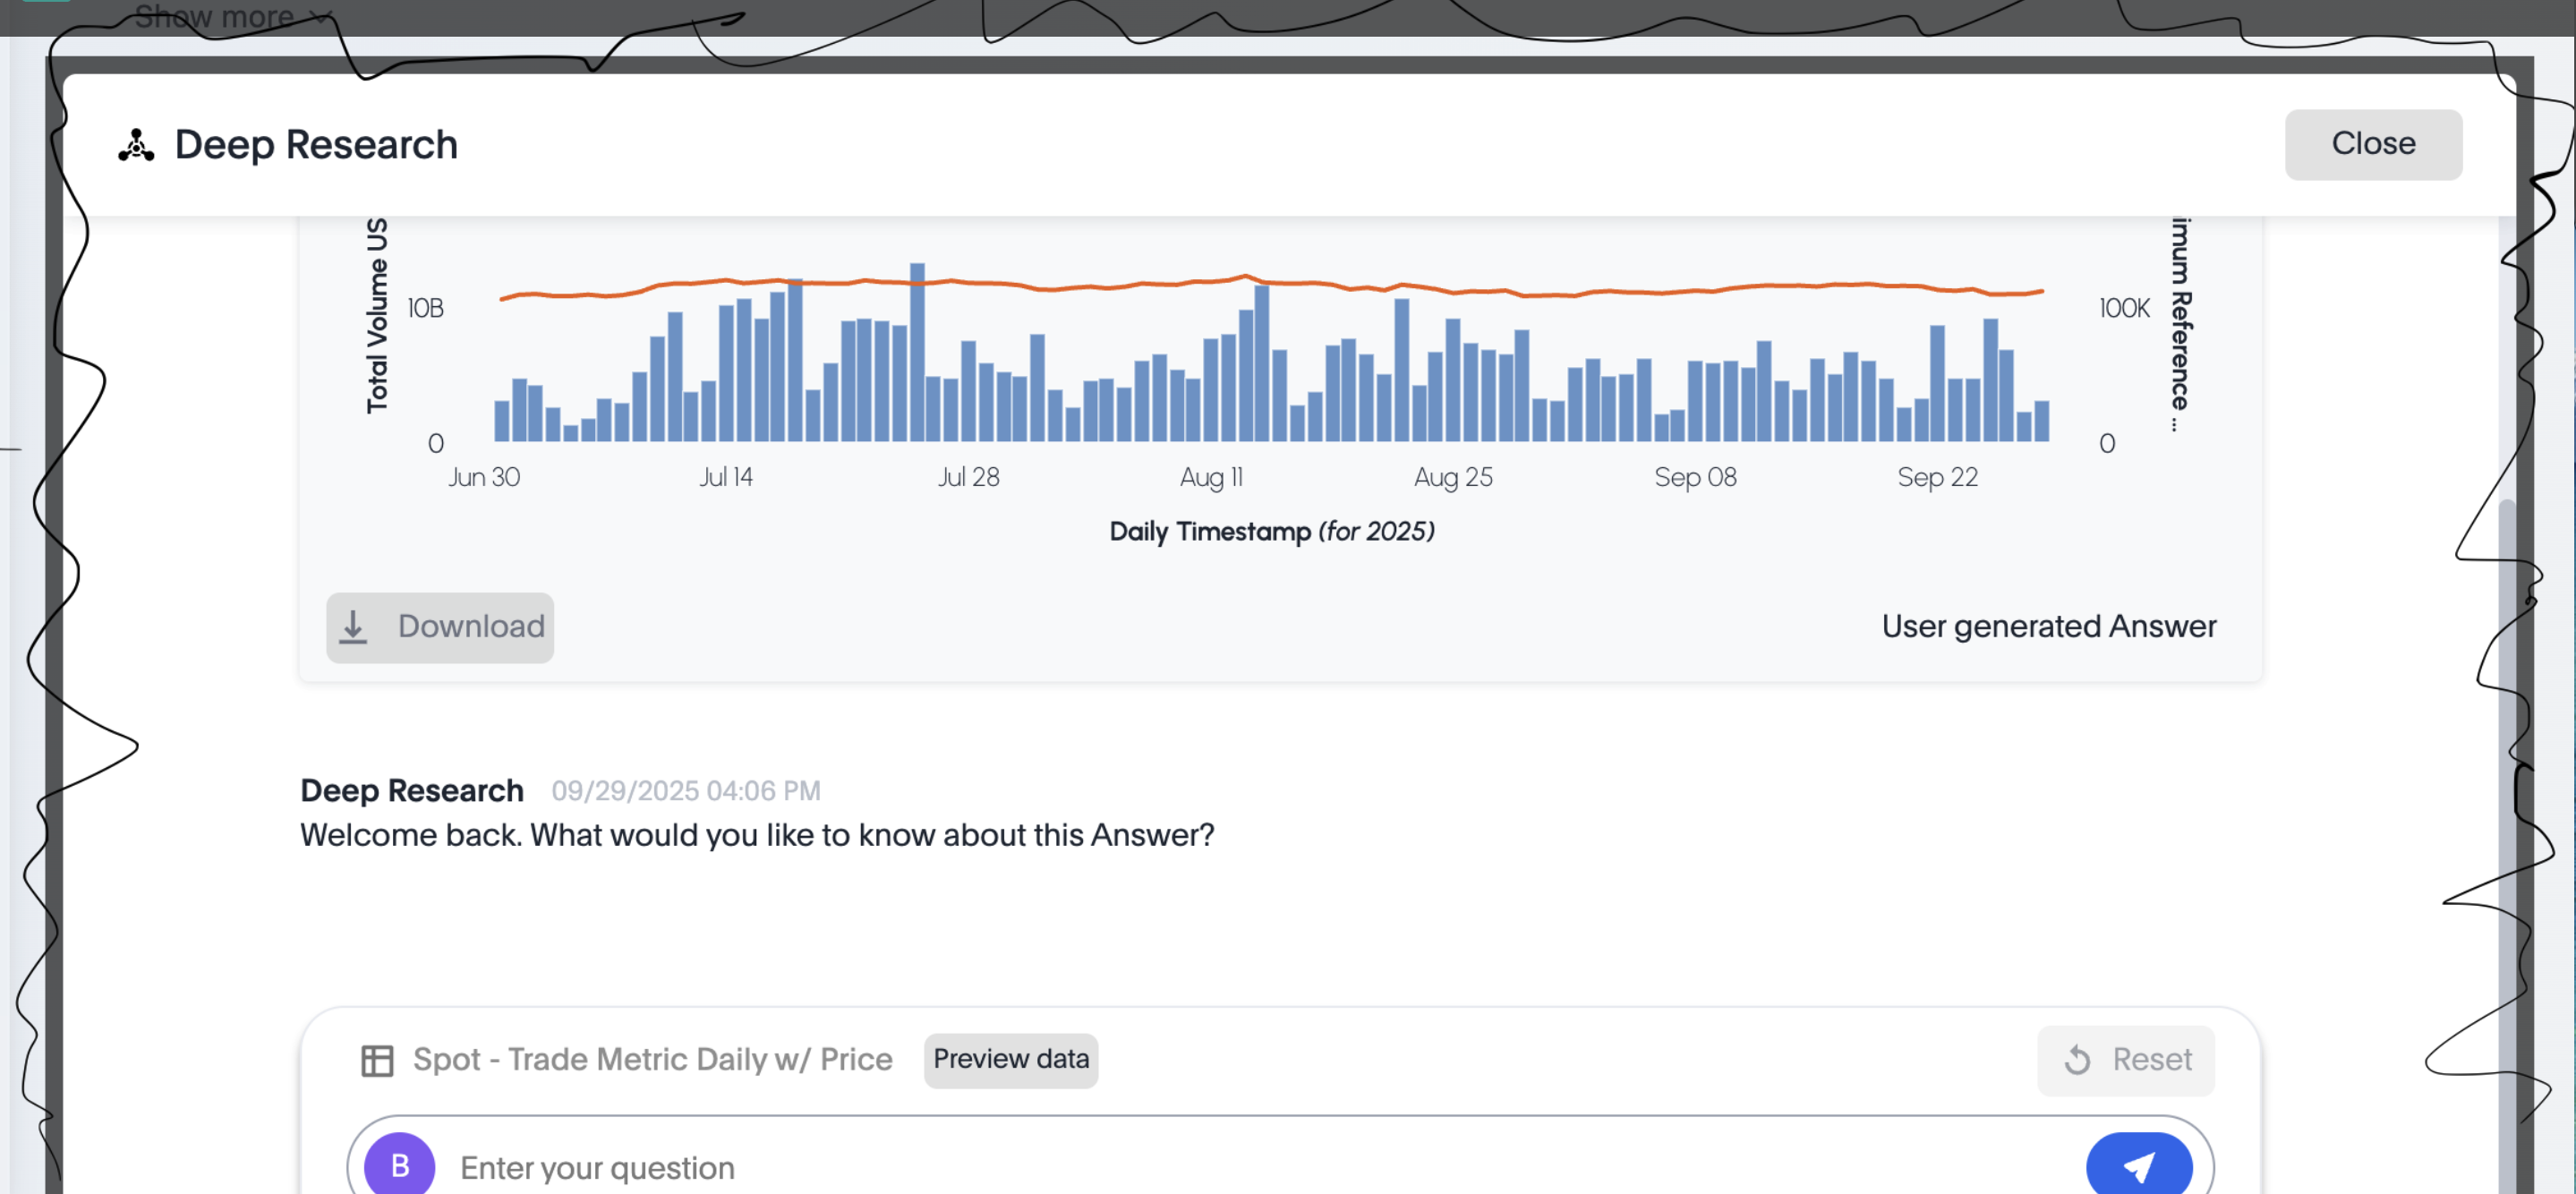Click the Total Volume y-axis title

pyautogui.click(x=377, y=315)
